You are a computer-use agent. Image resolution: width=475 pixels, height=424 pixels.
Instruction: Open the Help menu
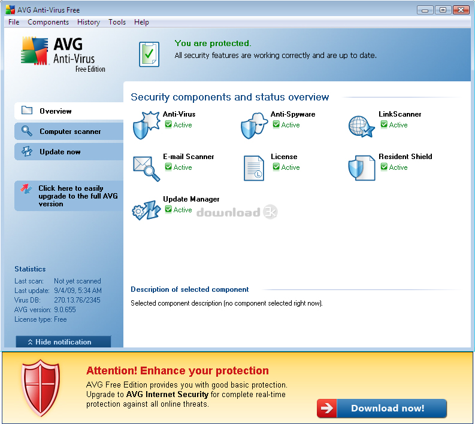pos(141,22)
